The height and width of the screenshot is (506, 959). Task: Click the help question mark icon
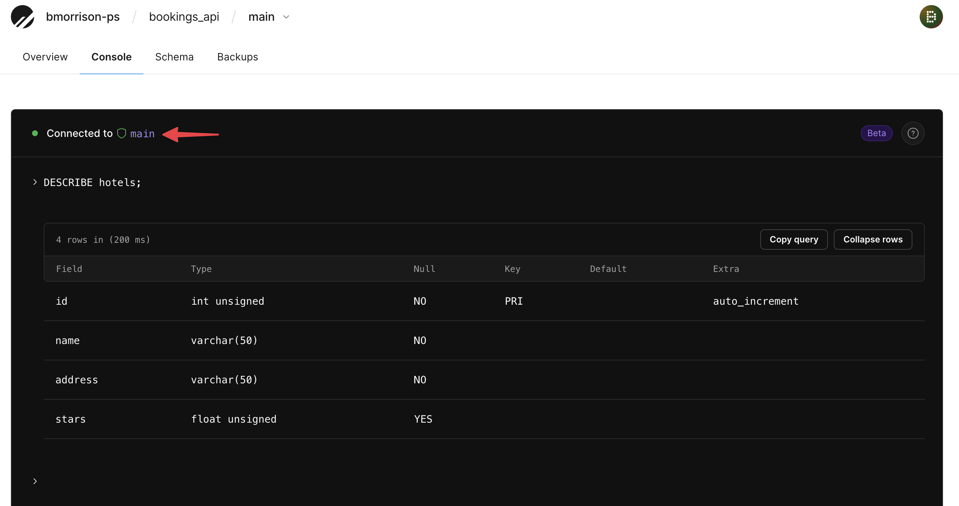914,133
